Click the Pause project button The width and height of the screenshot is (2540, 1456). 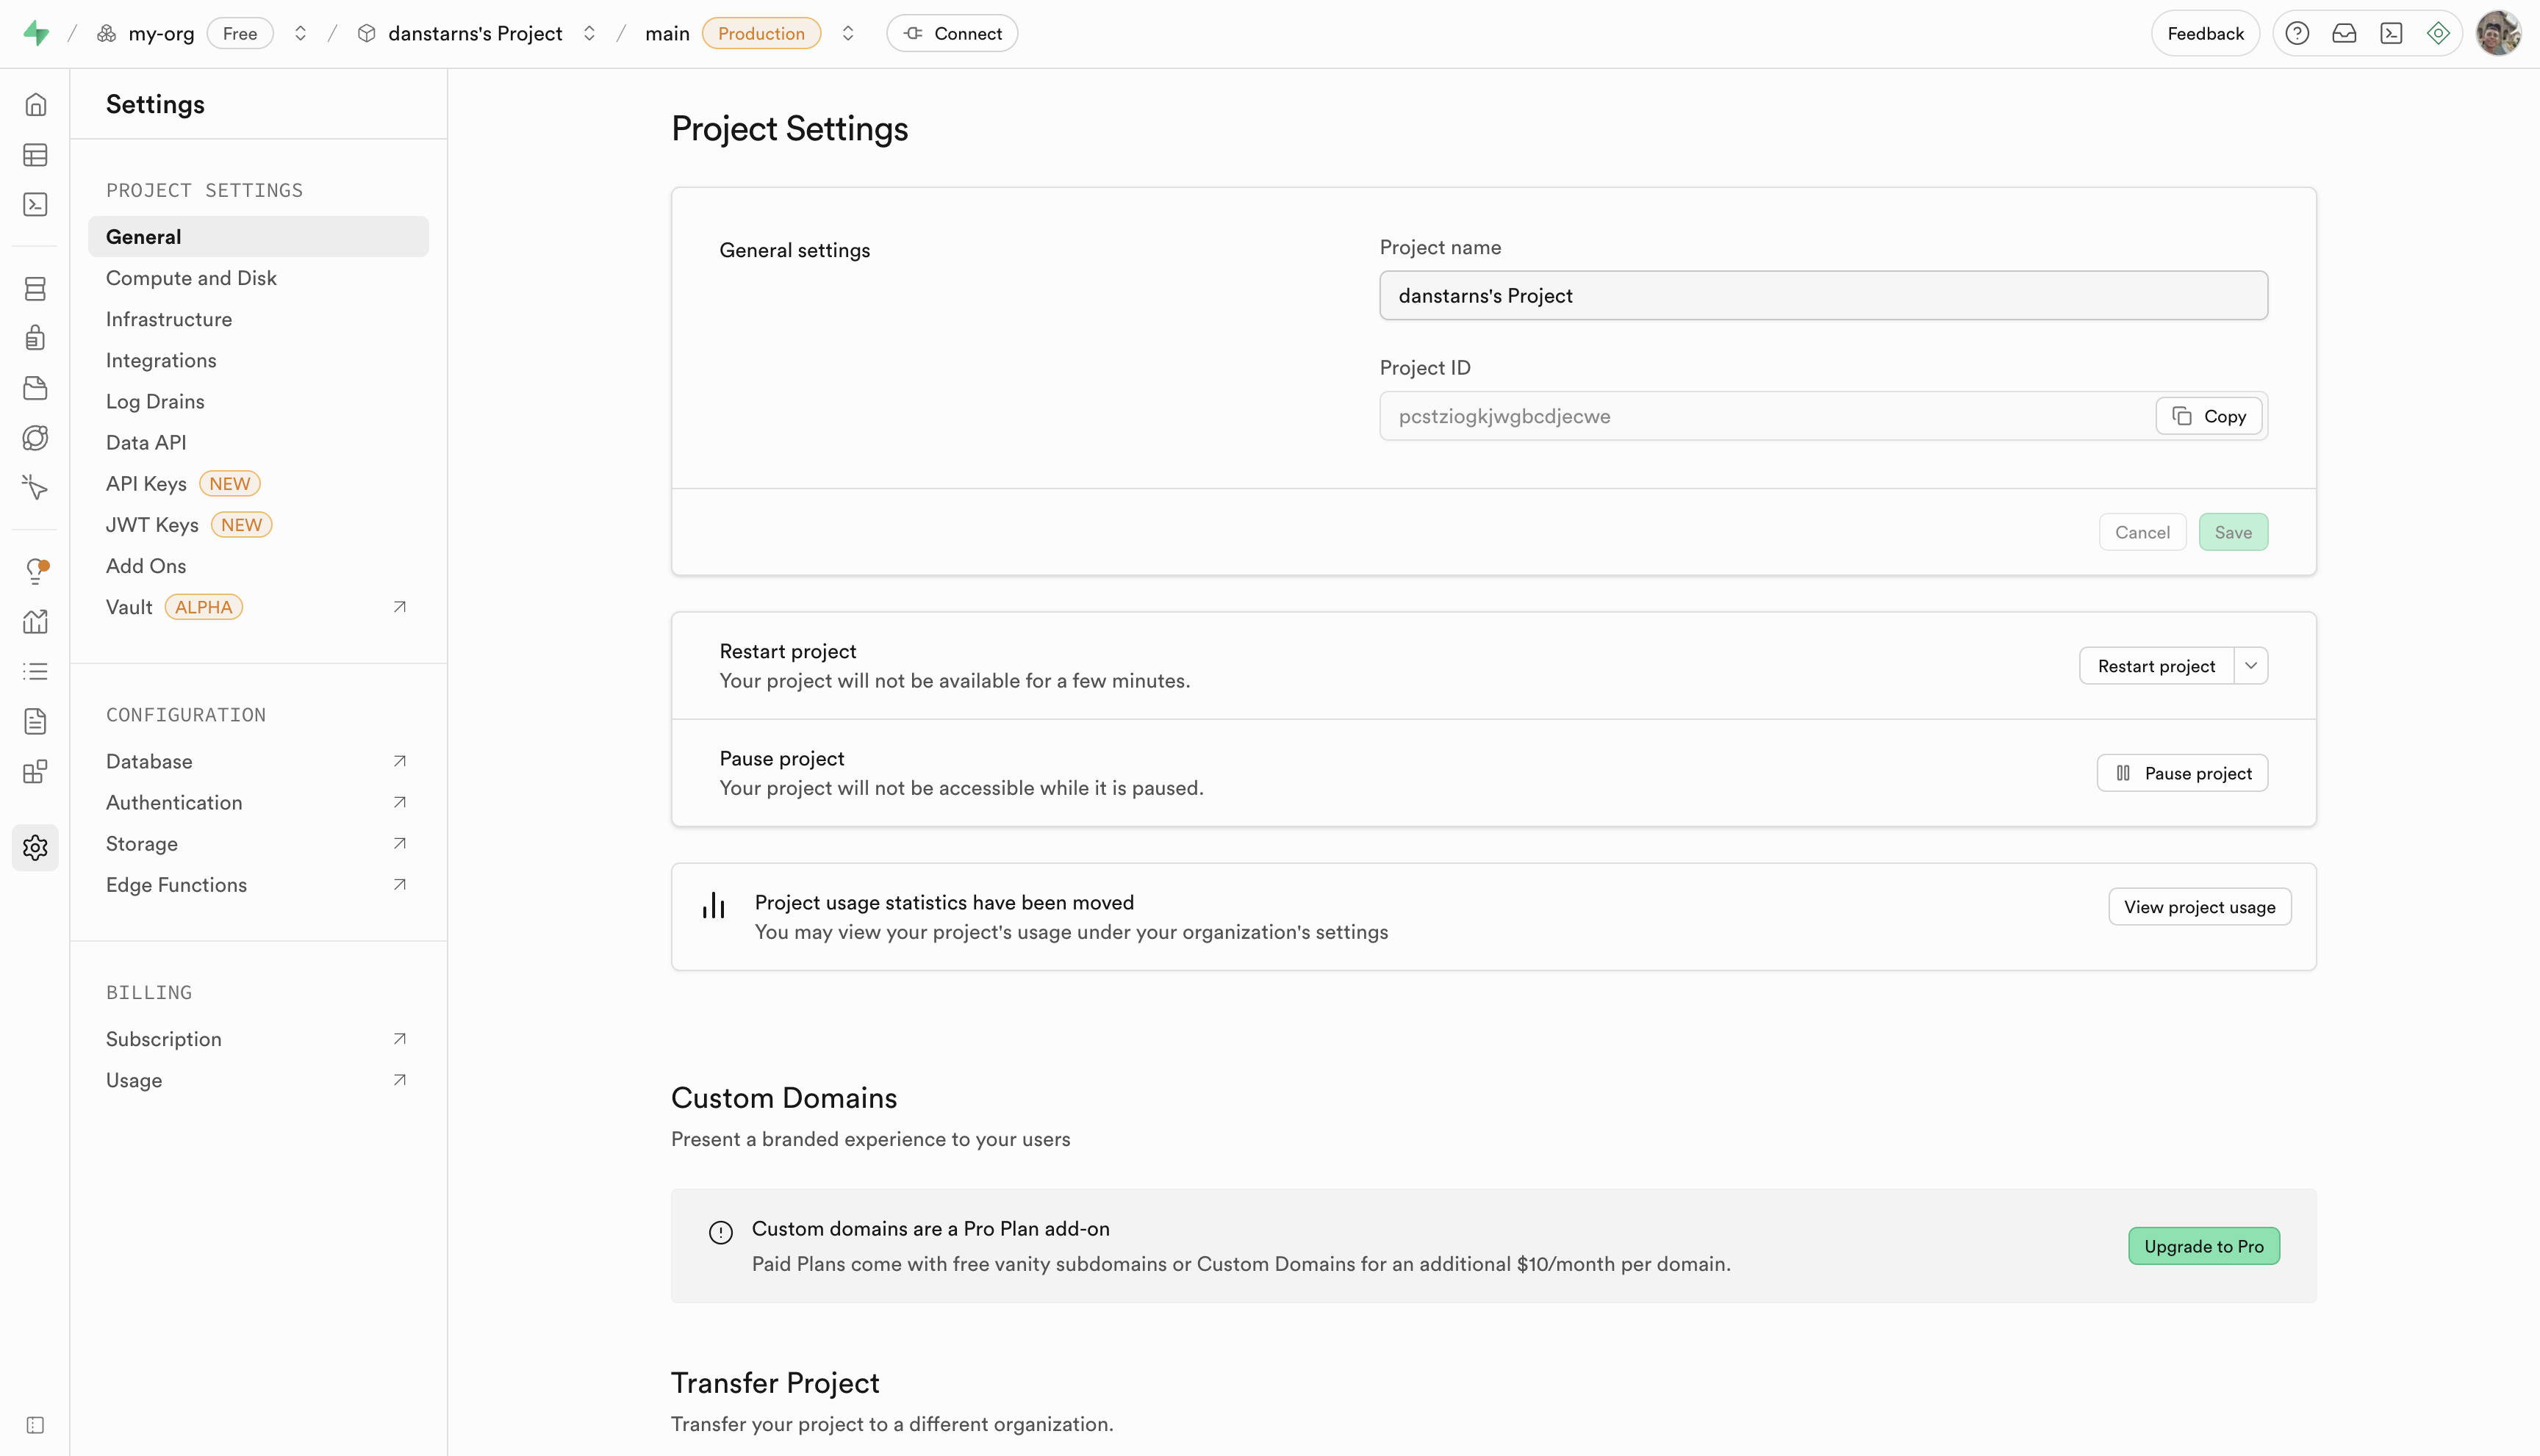(x=2182, y=772)
